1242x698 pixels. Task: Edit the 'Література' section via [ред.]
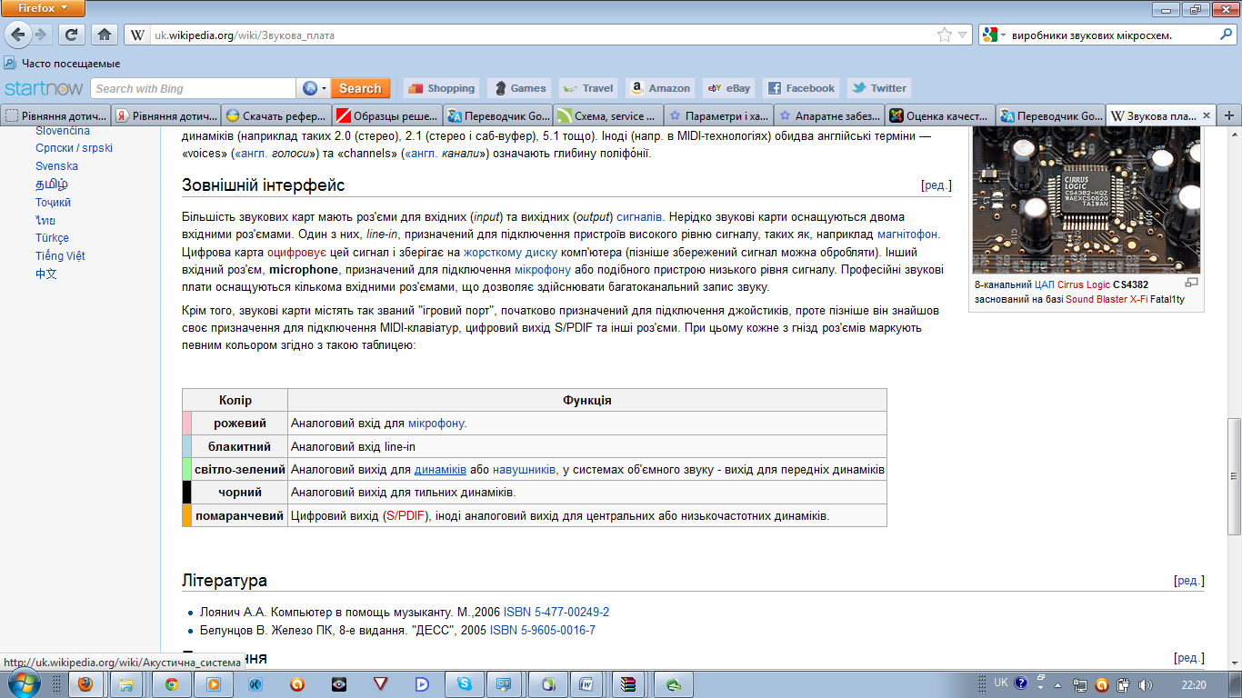pyautogui.click(x=1189, y=581)
